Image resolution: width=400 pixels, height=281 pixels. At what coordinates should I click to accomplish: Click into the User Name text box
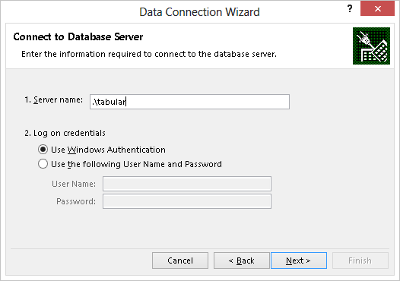click(187, 184)
